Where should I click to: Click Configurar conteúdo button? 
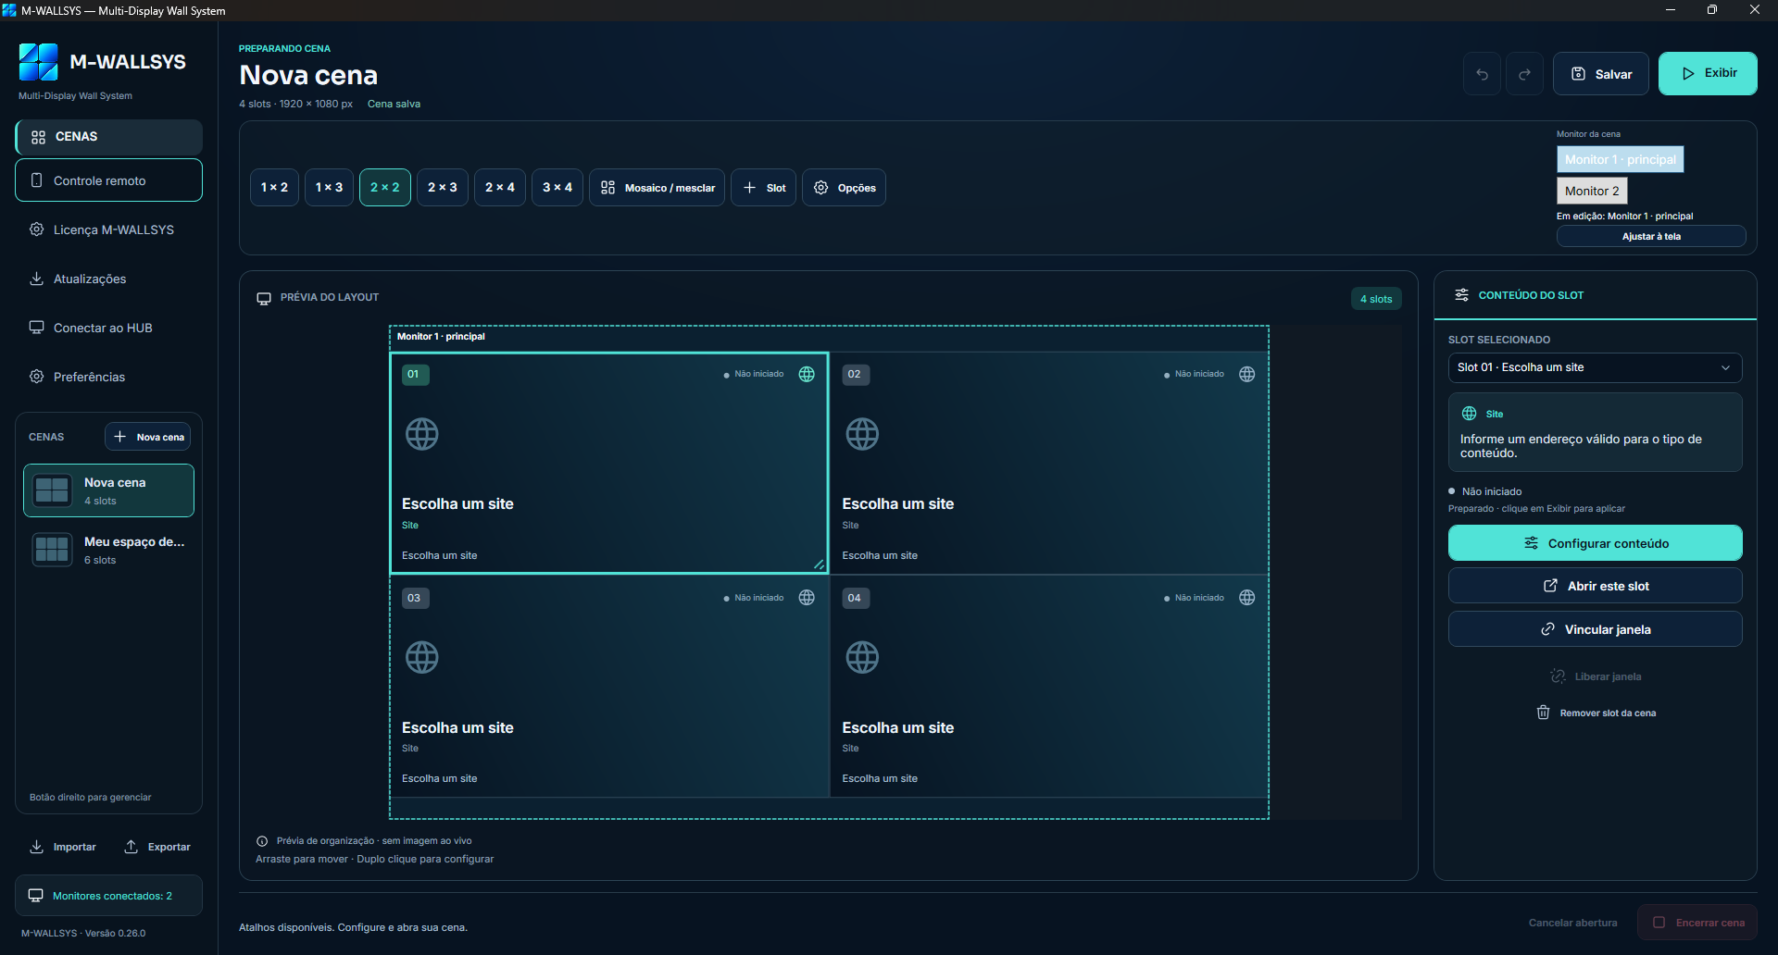point(1595,543)
